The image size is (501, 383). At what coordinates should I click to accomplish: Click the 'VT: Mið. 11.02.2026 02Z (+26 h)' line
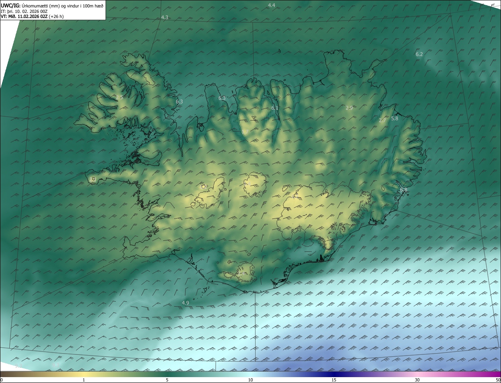point(32,17)
